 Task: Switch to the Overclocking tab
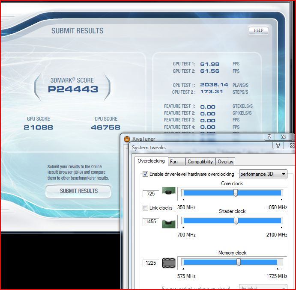coord(151,161)
